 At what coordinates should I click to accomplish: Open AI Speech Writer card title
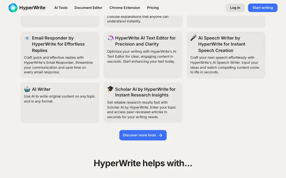point(222,44)
